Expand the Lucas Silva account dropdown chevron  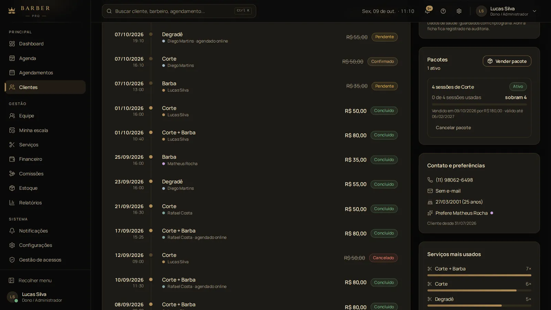(x=534, y=11)
